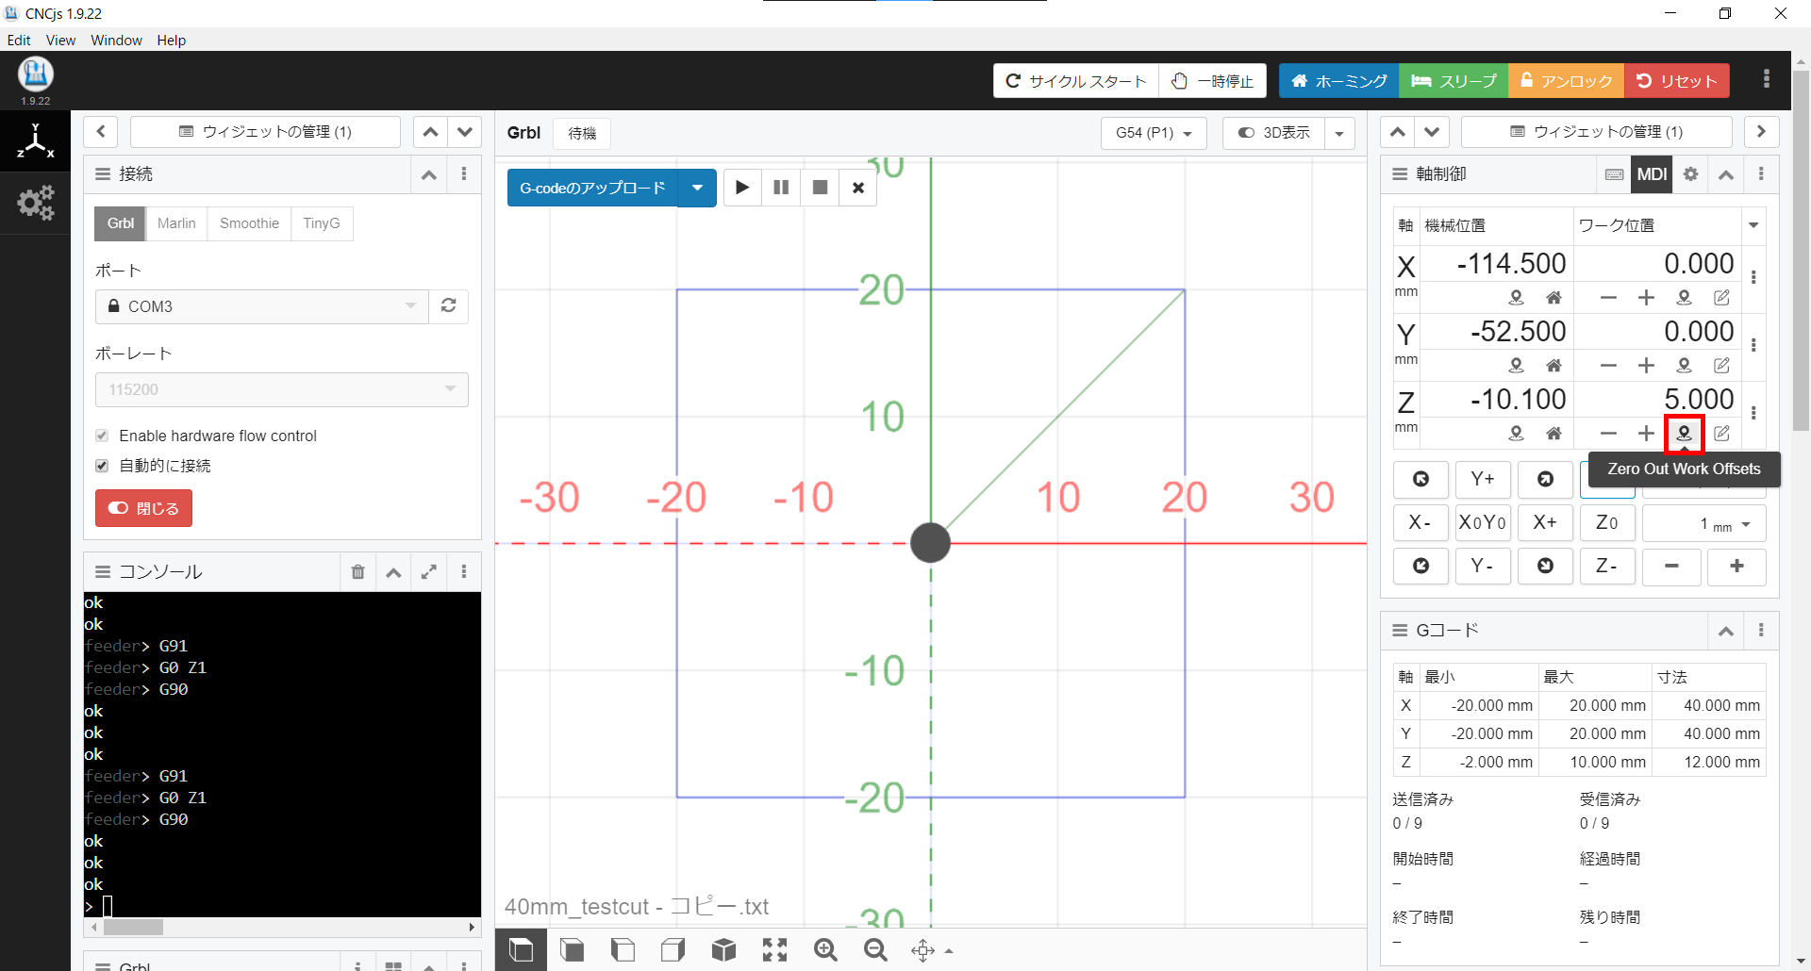Open the Window menu
Image resolution: width=1811 pixels, height=971 pixels.
point(116,40)
